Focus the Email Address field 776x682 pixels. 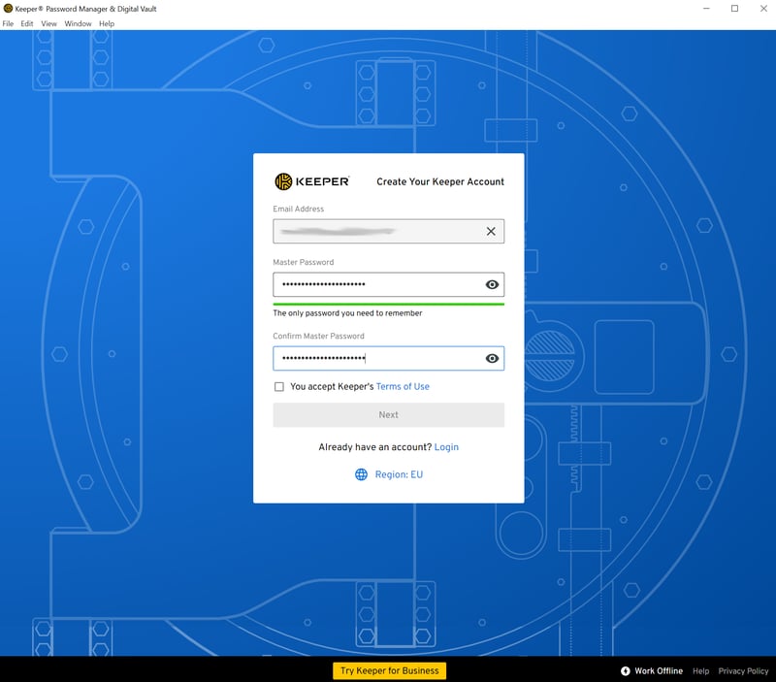pos(389,231)
